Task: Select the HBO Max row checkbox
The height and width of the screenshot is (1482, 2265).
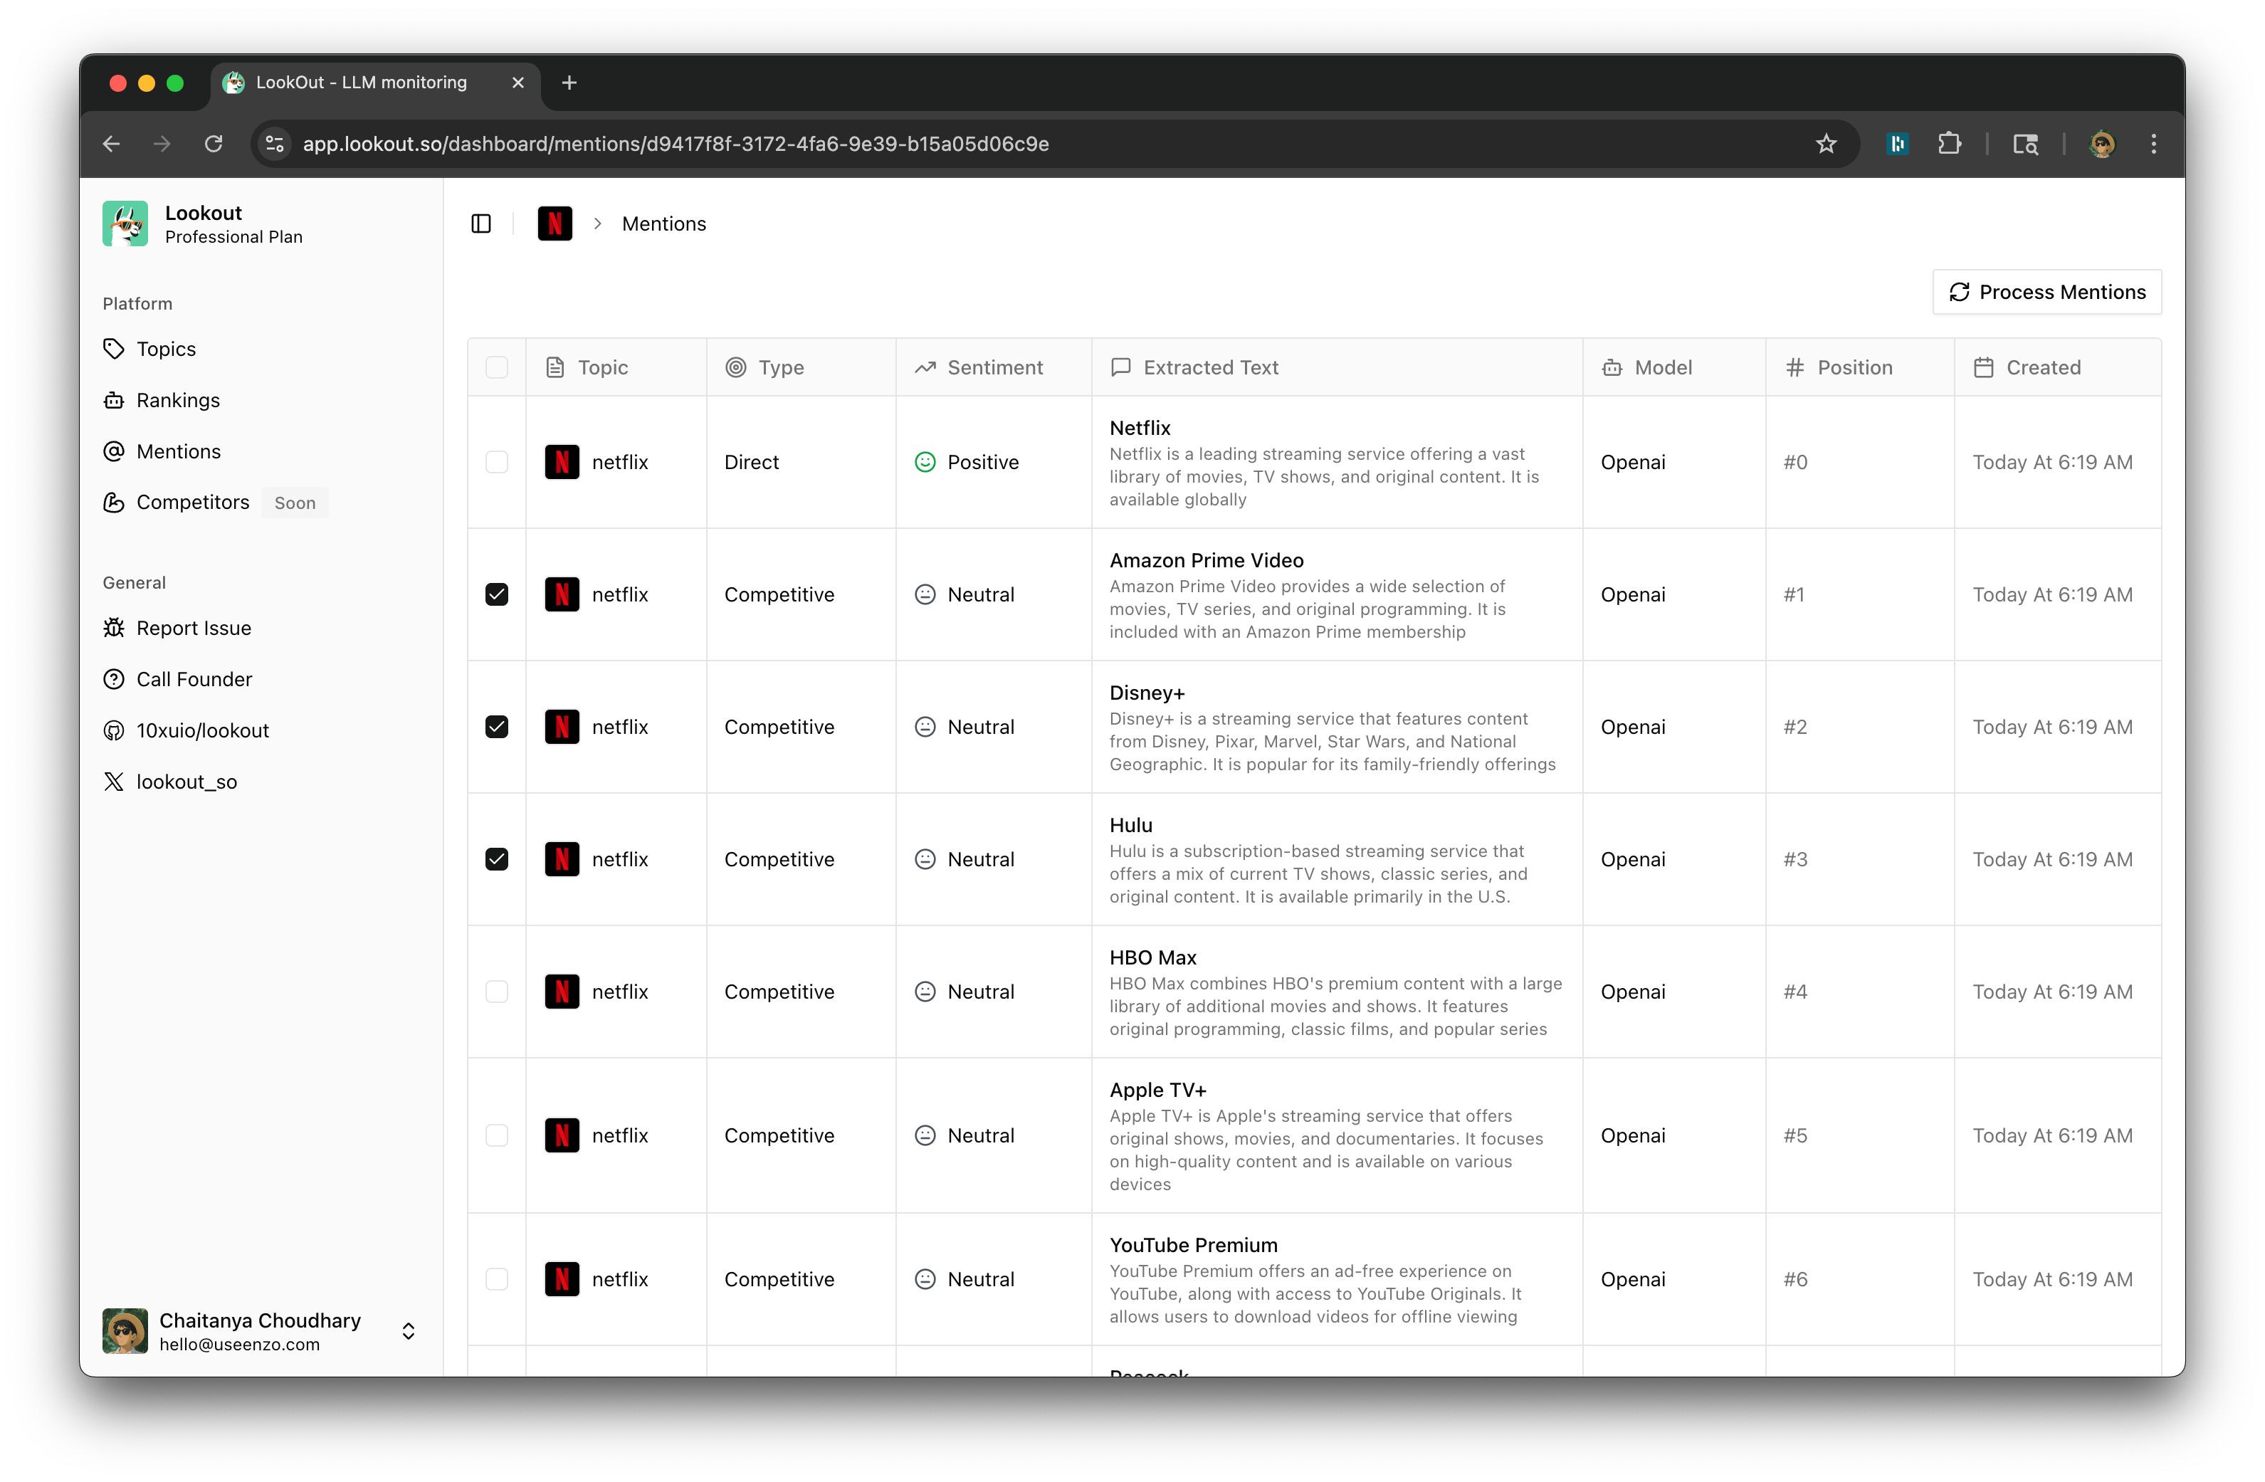Action: [x=497, y=992]
